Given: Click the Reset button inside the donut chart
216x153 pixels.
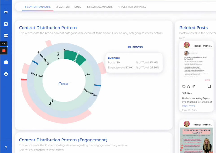Looking at the screenshot, I should [64, 83].
